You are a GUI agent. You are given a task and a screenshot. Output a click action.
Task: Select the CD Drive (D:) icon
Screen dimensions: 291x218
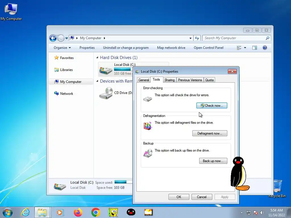click(x=106, y=93)
